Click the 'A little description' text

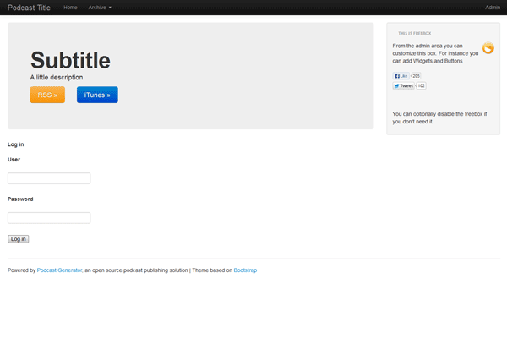point(57,78)
